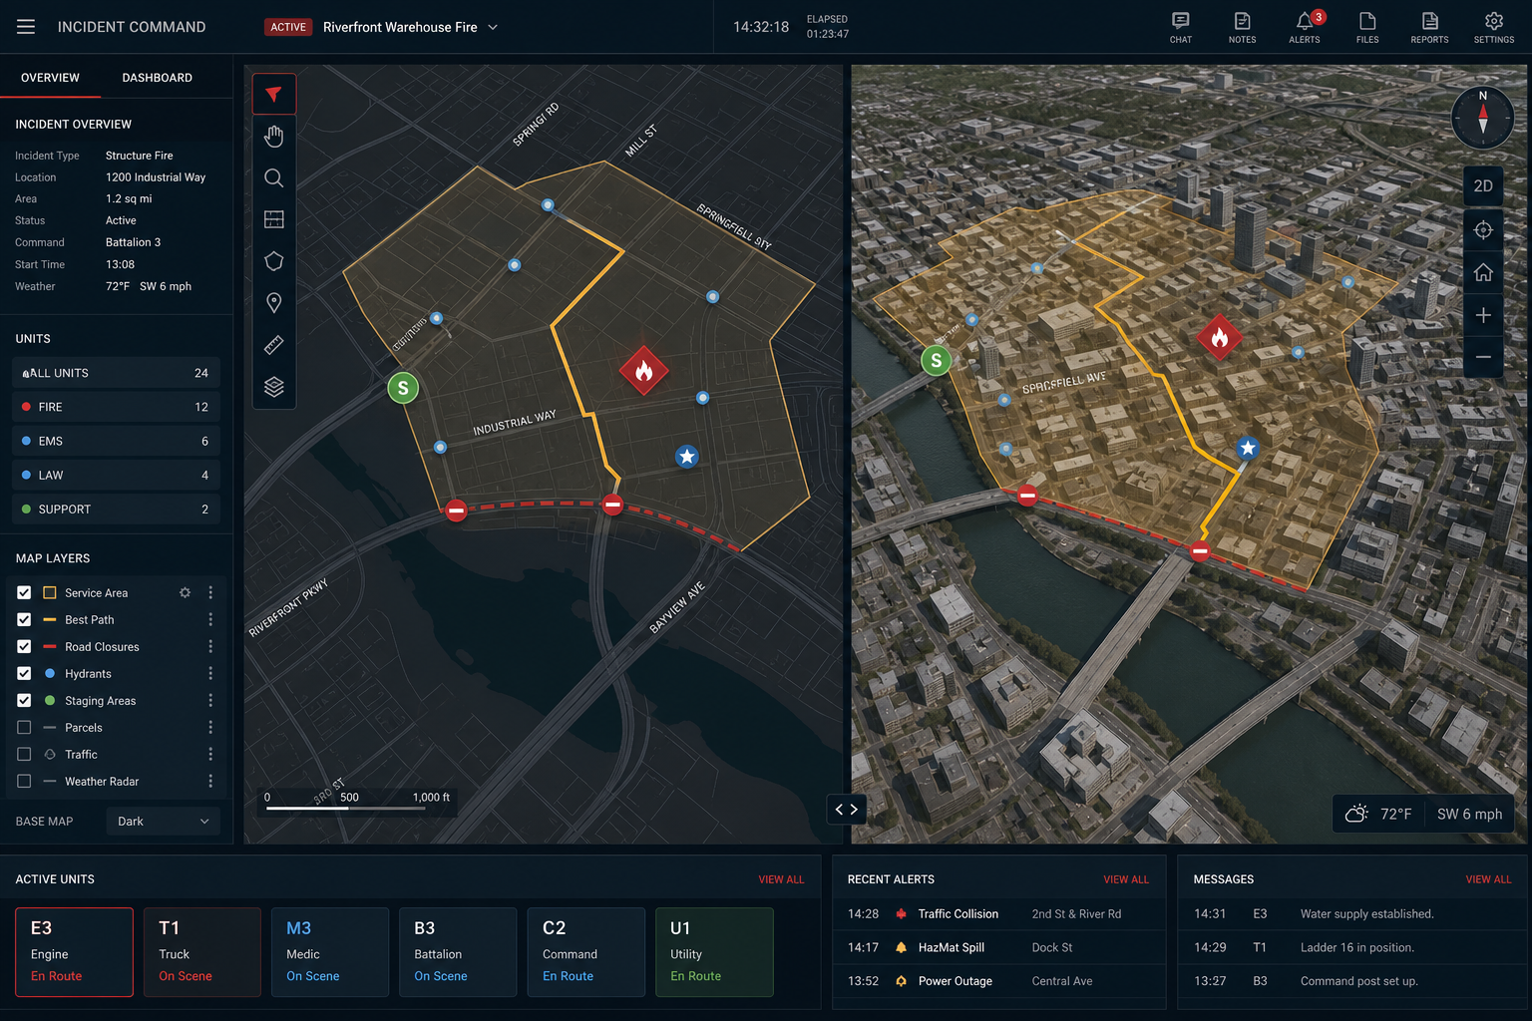This screenshot has width=1532, height=1021.
Task: Click the locate crosshair on 3D map
Action: [x=1483, y=230]
